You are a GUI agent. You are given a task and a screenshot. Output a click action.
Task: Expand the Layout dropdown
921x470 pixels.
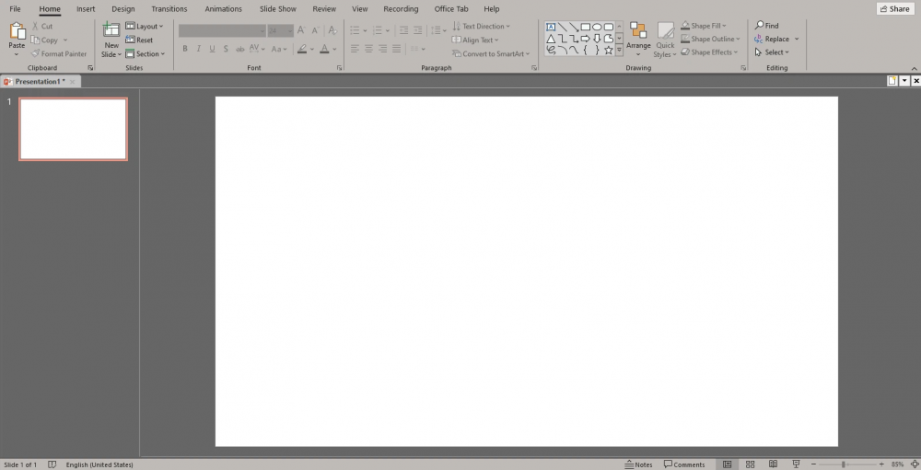[145, 27]
